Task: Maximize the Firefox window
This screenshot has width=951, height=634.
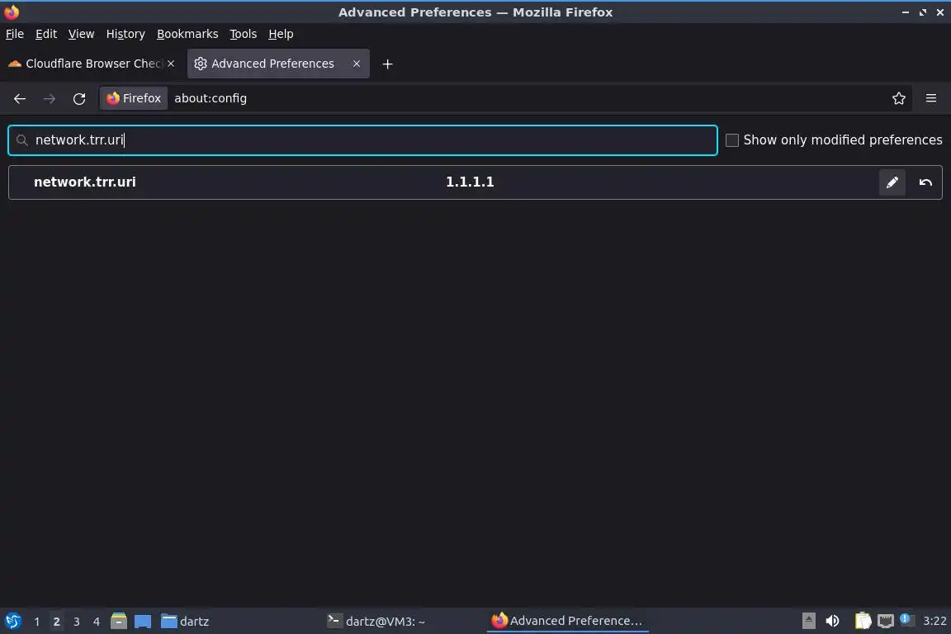Action: [922, 12]
